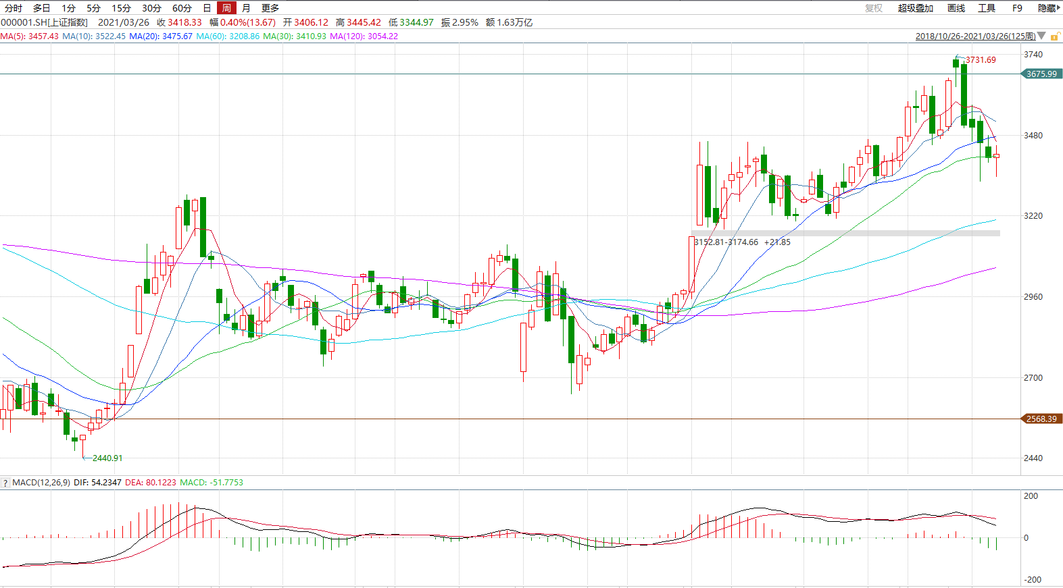The image size is (1063, 588).
Task: Click the opening price 3406.12
Action: pos(311,22)
